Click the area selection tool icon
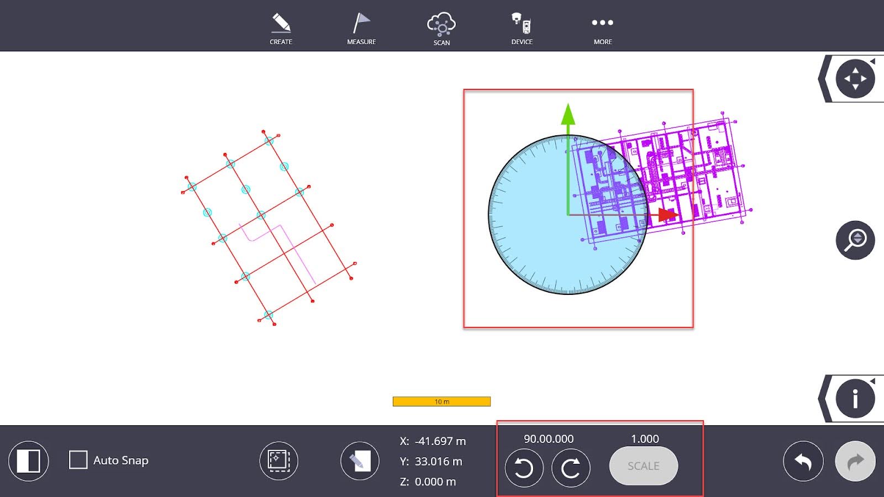The image size is (884, 497). [279, 461]
